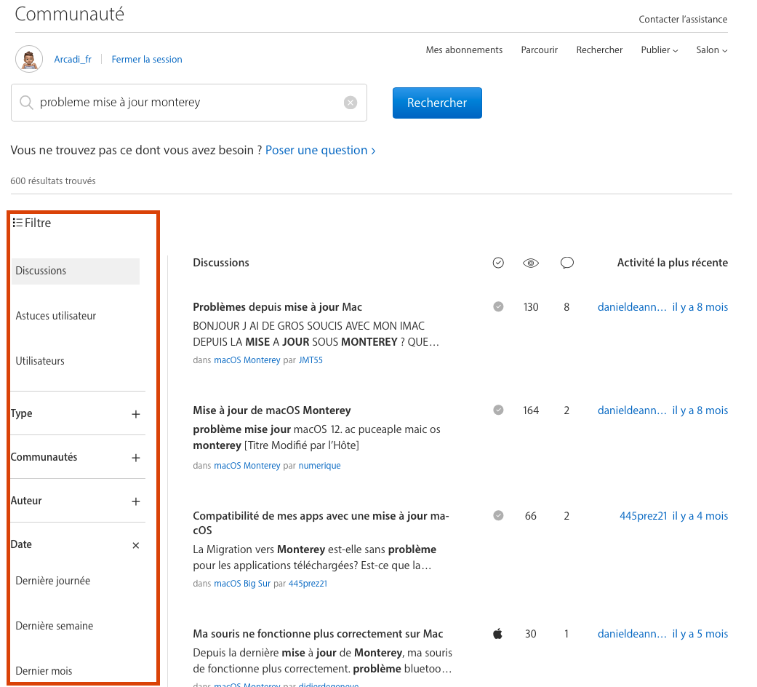Click the Filtre list icon

click(17, 223)
